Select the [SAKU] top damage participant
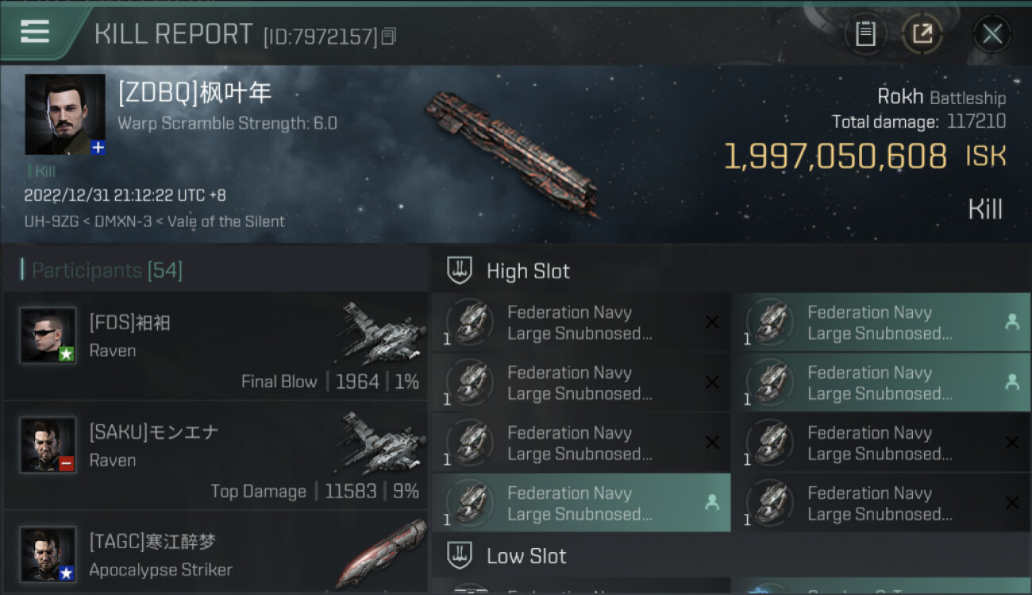 pyautogui.click(x=216, y=455)
